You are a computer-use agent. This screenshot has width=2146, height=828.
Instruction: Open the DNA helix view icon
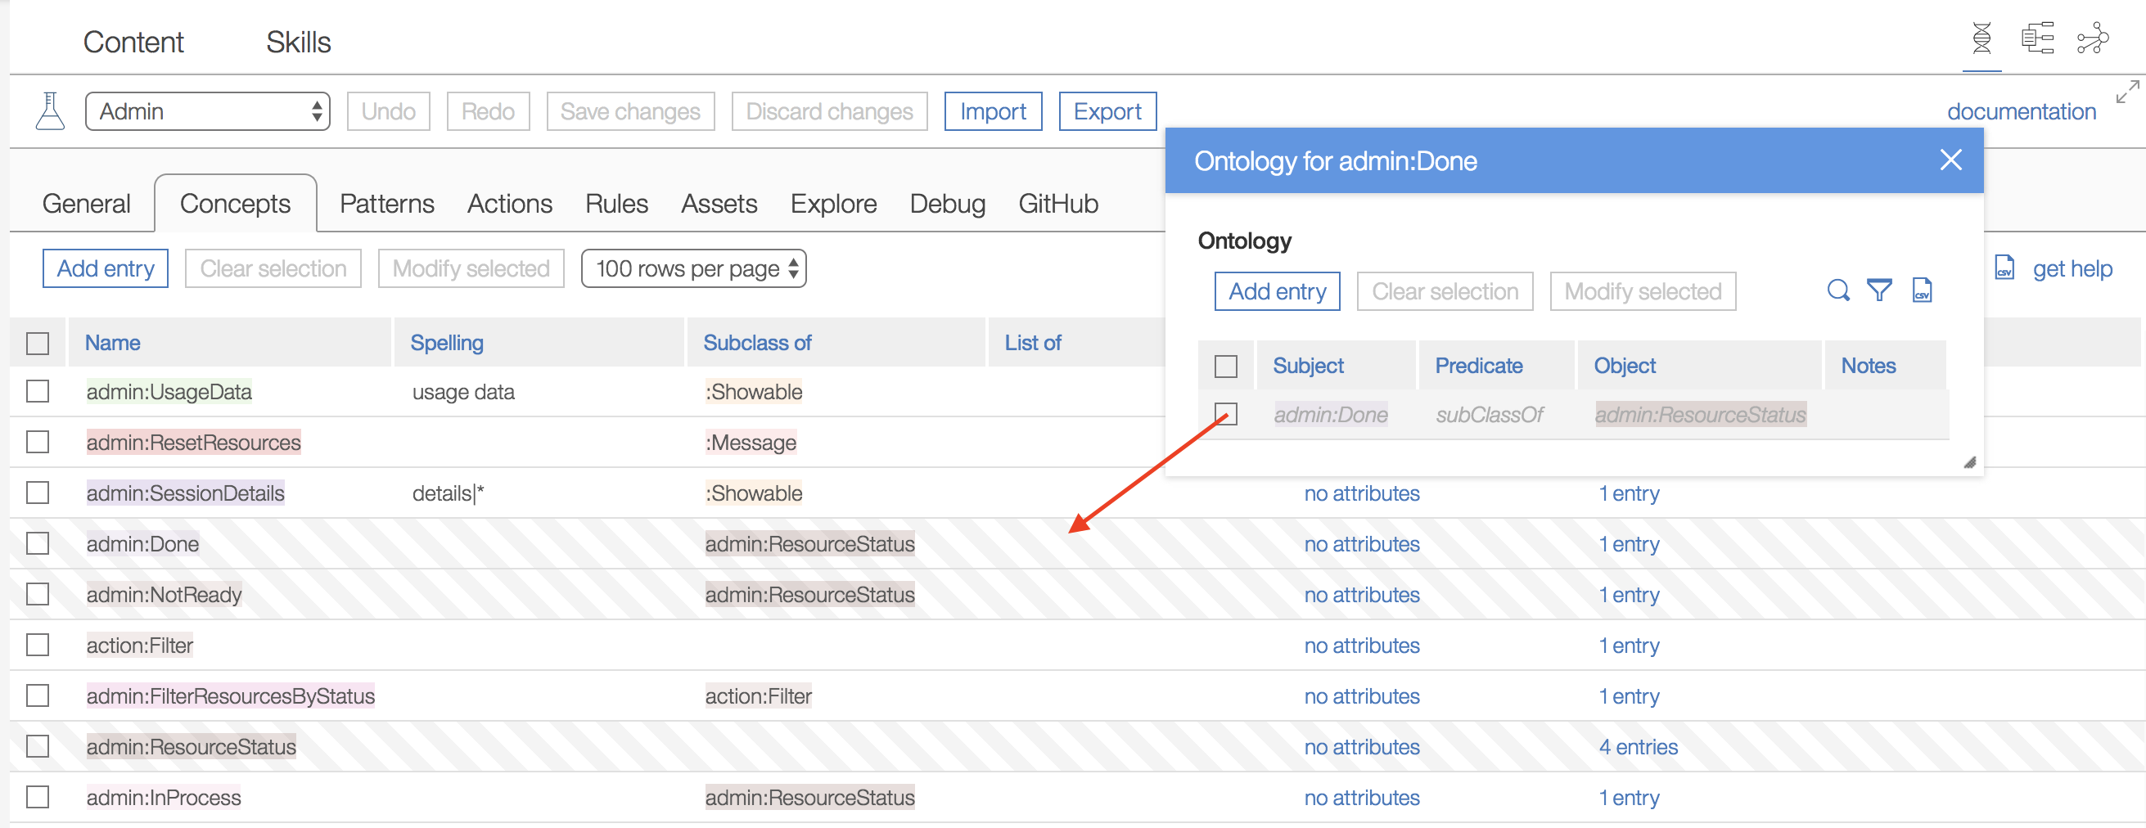tap(1981, 38)
